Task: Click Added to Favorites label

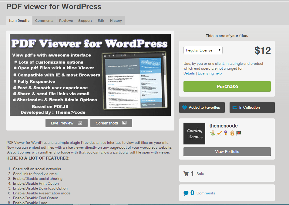Action: 204,107
